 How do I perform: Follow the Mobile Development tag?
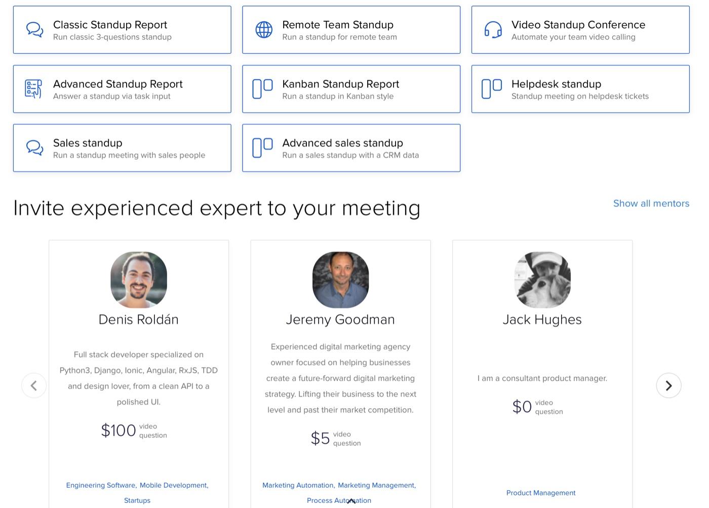(x=174, y=485)
